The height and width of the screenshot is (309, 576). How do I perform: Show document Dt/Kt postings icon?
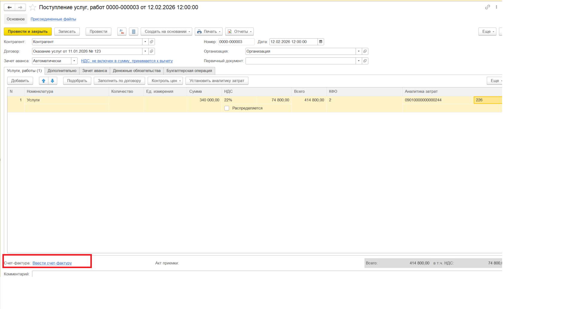tap(122, 32)
